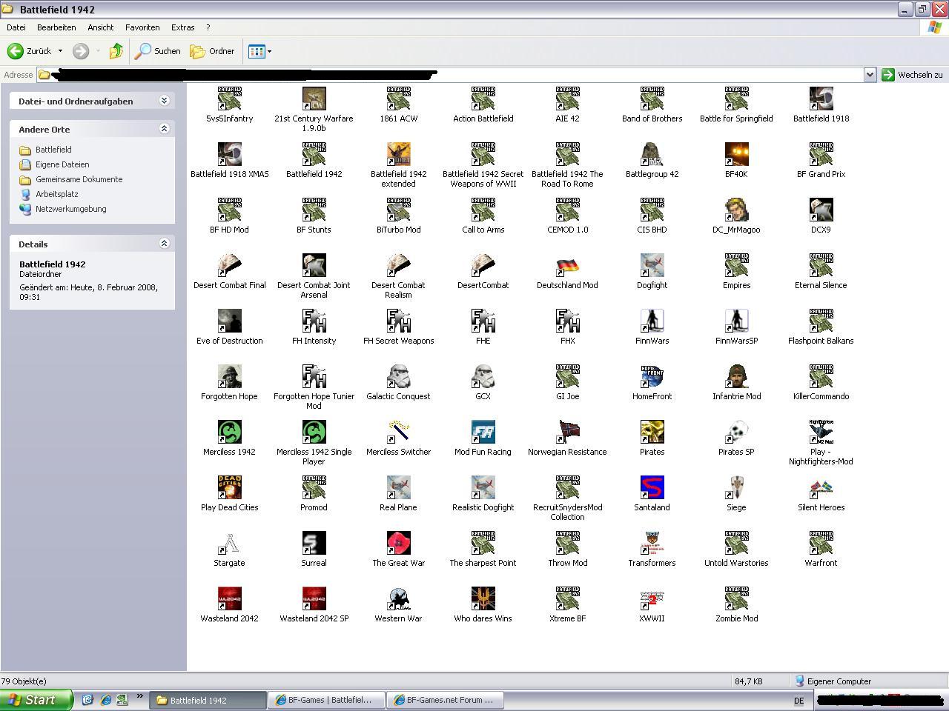Go to Battlefield folder link
The height and width of the screenshot is (711, 949).
pos(53,150)
